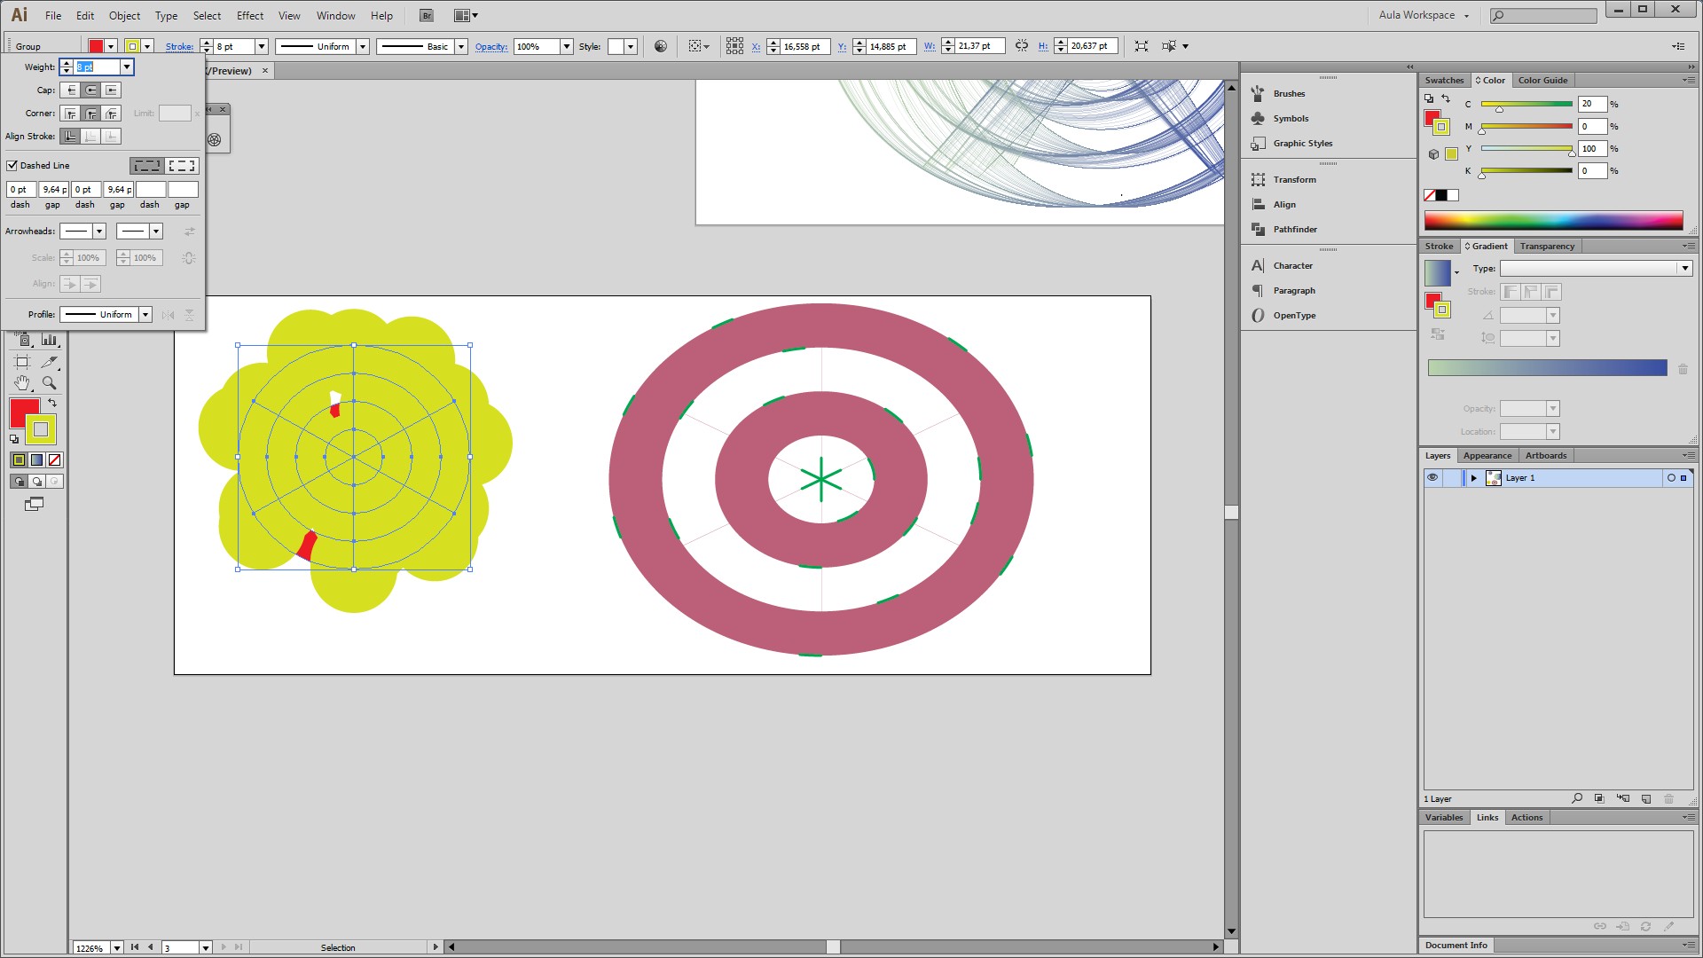The height and width of the screenshot is (958, 1703).
Task: Disable the Dashed Line option
Action: tap(12, 165)
